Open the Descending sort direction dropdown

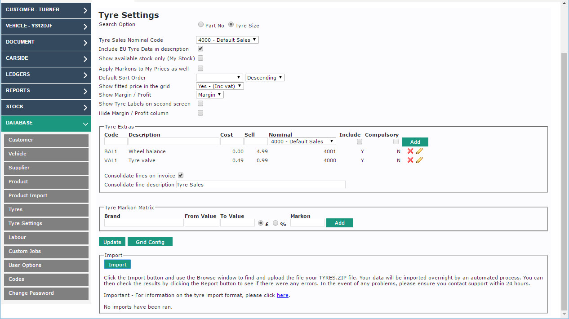tap(265, 78)
